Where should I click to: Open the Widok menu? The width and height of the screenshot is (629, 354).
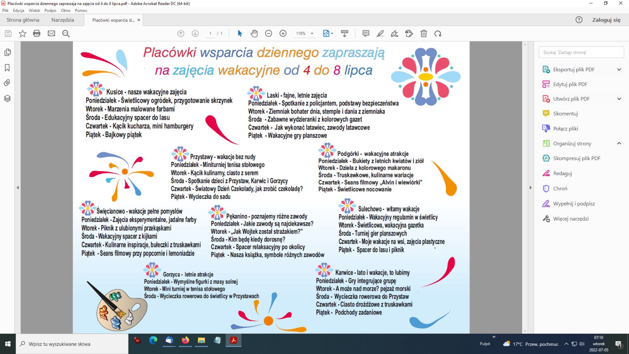tap(34, 10)
